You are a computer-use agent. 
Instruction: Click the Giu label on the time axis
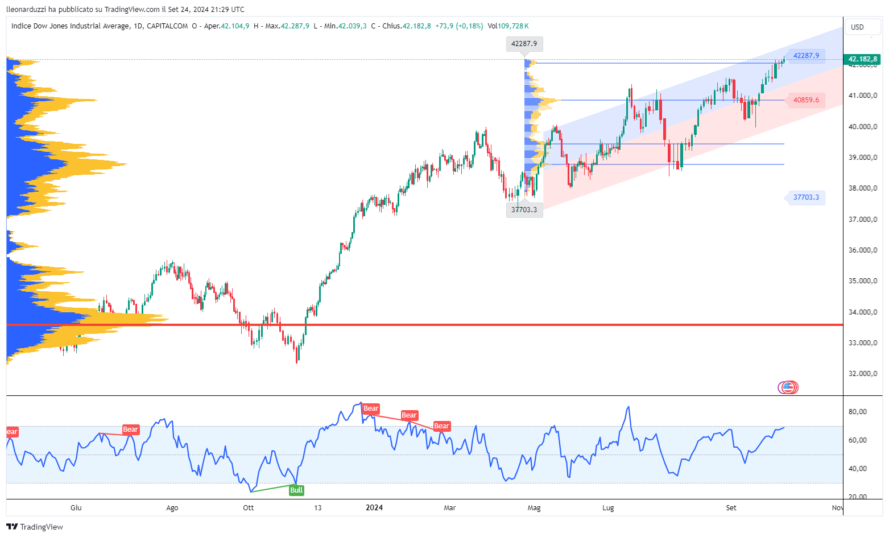tap(76, 508)
